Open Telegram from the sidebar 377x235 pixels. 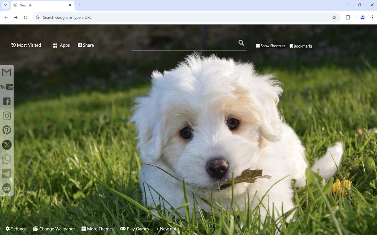(x=6, y=173)
